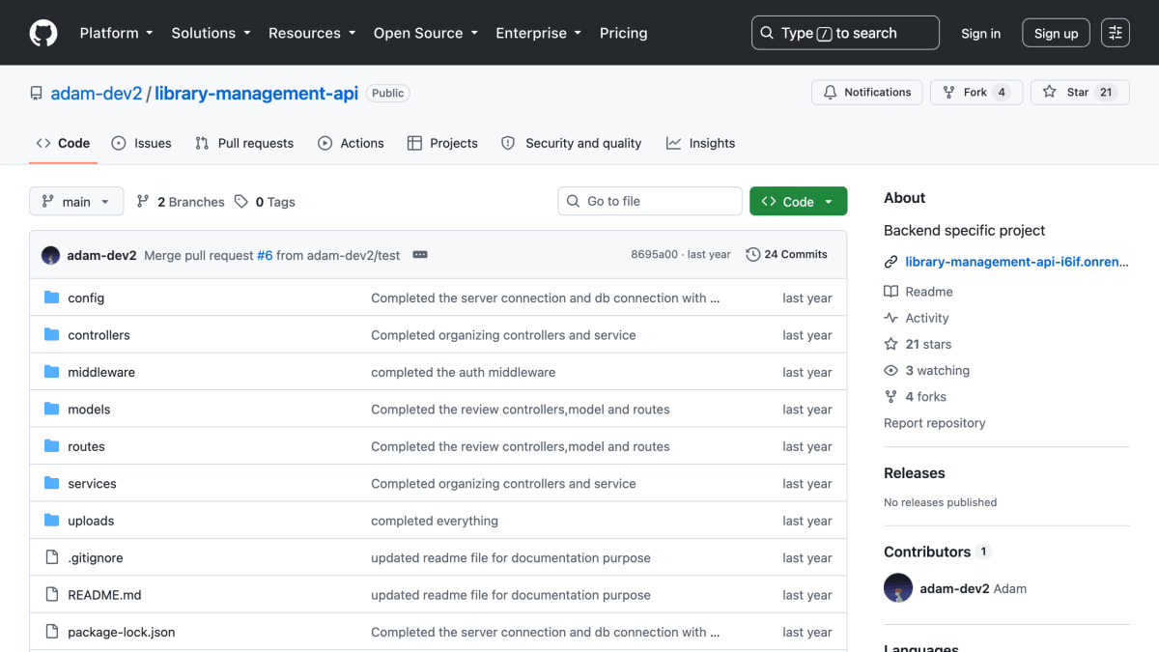Star the repository with Star button
The height and width of the screenshot is (652, 1159).
(x=1080, y=93)
